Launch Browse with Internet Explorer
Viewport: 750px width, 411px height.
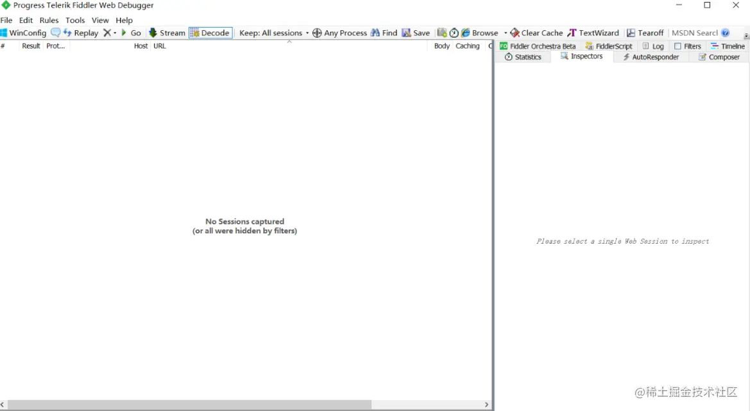point(480,33)
